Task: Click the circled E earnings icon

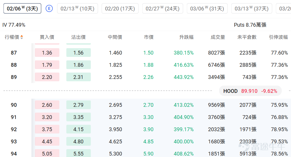Action: [49, 8]
